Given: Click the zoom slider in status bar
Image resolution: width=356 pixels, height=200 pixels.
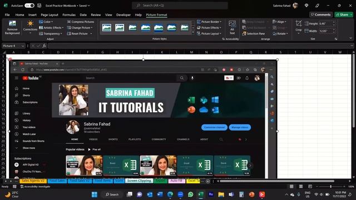Looking at the screenshot, I should [x=330, y=187].
